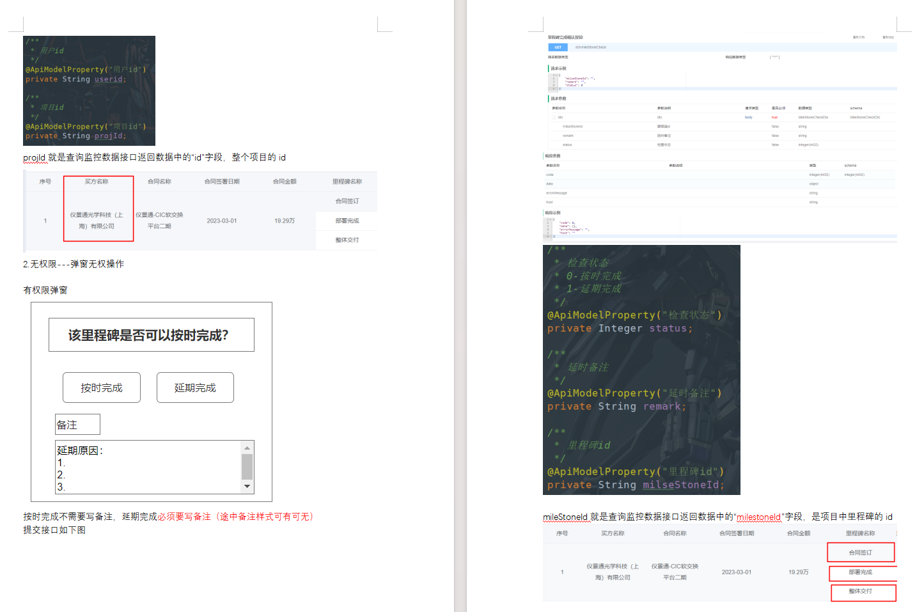Click the line 2.无权限---弹窗无权操作
Image resolution: width=924 pixels, height=612 pixels.
pyautogui.click(x=74, y=264)
